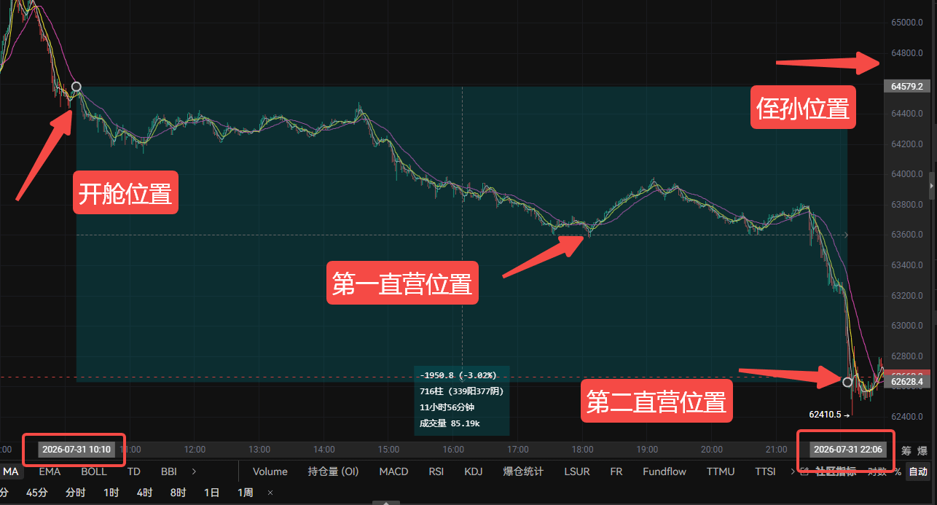Click the measurement end point circle
This screenshot has width=937, height=505.
tap(847, 382)
